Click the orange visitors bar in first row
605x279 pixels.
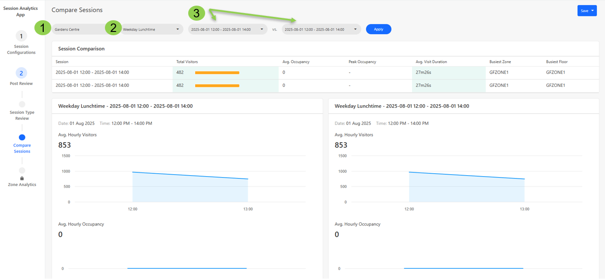[x=217, y=73]
